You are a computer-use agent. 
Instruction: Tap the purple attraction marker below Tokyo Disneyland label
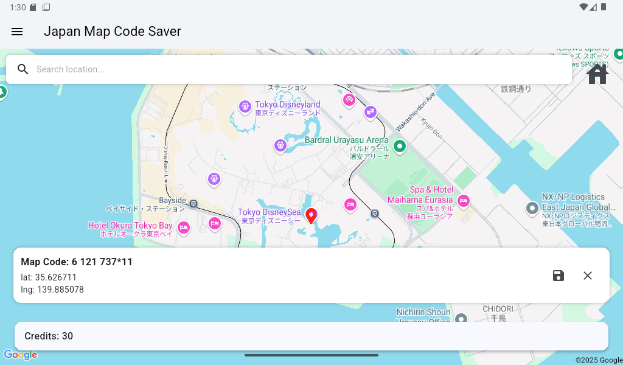point(280,146)
